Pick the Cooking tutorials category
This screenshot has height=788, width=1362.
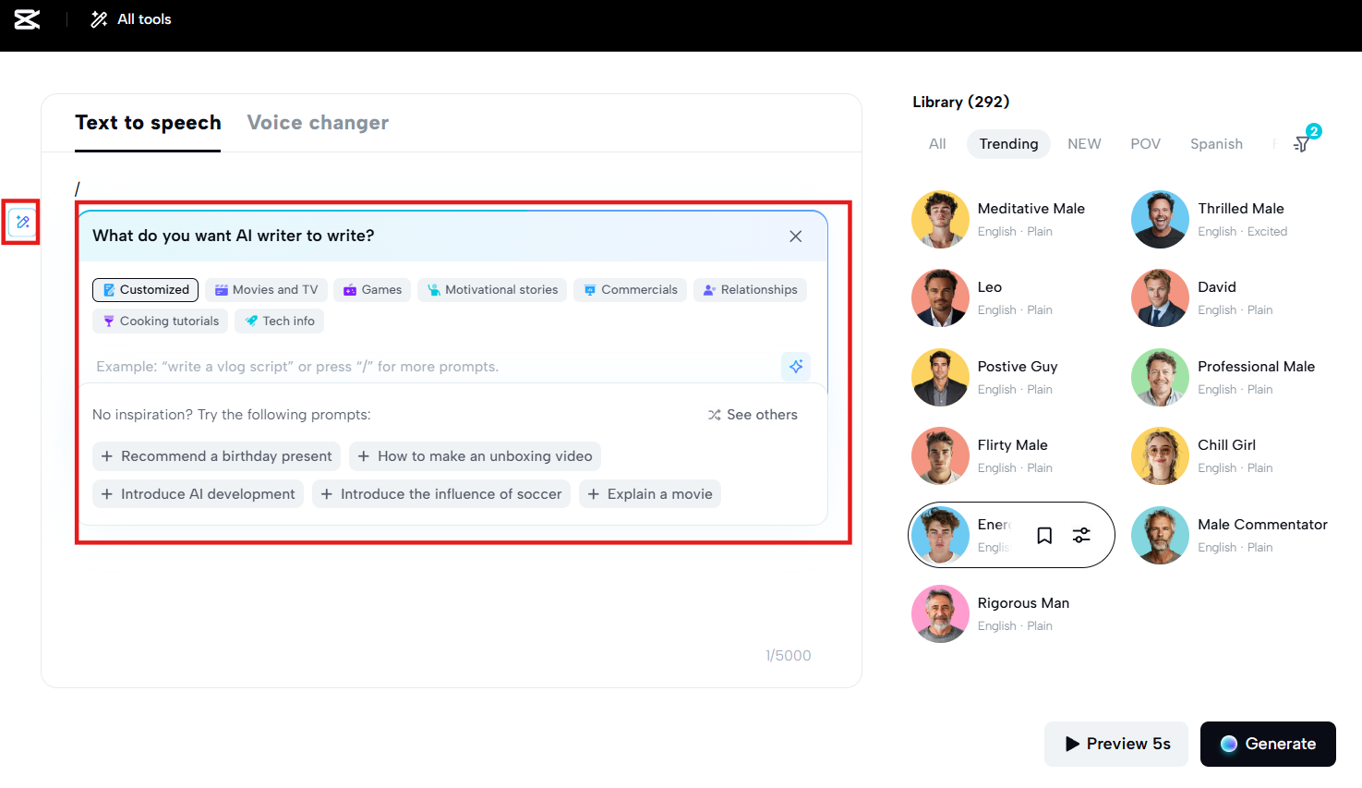[161, 321]
